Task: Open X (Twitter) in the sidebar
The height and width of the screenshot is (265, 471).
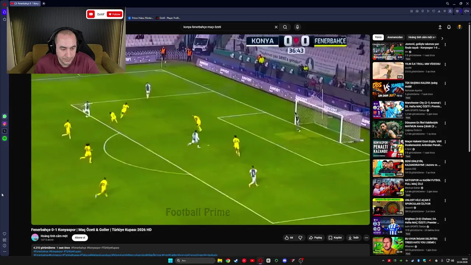Action: coord(4,131)
